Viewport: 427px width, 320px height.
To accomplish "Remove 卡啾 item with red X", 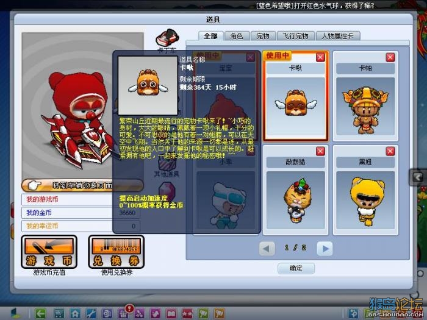I will [x=320, y=57].
